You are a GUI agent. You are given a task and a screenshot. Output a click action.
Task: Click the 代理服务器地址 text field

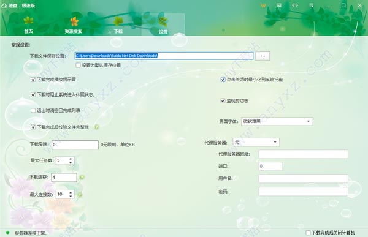tap(303, 154)
